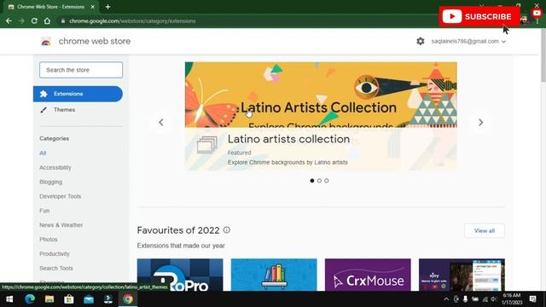Click the Chrome icon in the taskbar
The image size is (546, 307).
[x=128, y=299]
